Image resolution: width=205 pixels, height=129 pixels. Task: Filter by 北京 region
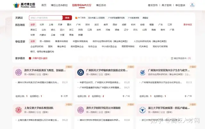(42, 25)
